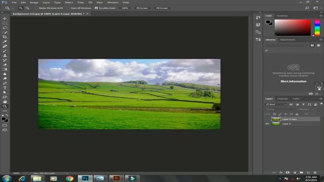Create a new group folder icon
The height and width of the screenshot is (182, 324).
point(302,172)
